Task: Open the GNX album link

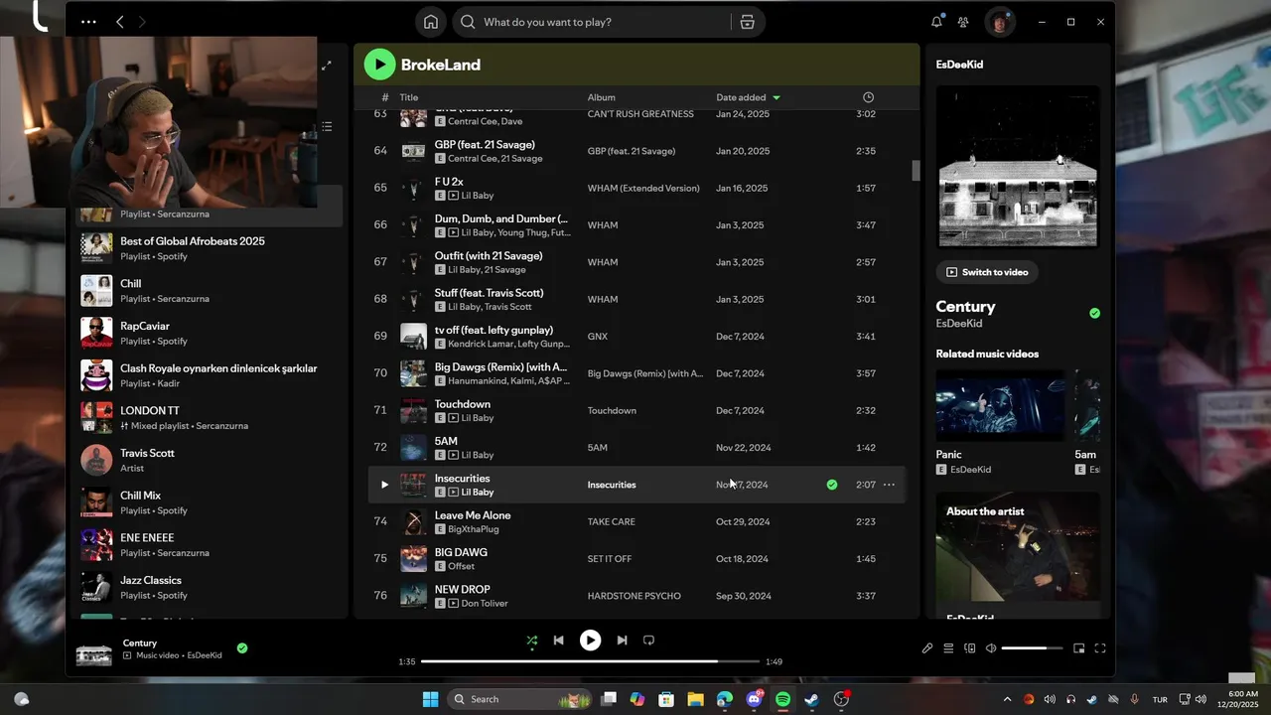Action: pyautogui.click(x=597, y=337)
